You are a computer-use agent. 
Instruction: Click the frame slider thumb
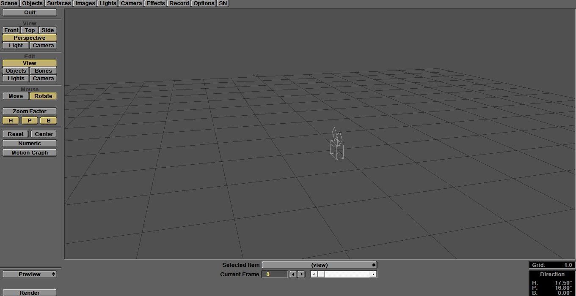(321, 274)
